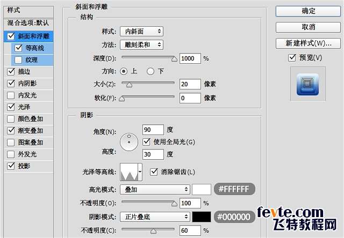Open the 方法 dropdown showing 雕刻柔和
The image size is (344, 238).
click(141, 45)
